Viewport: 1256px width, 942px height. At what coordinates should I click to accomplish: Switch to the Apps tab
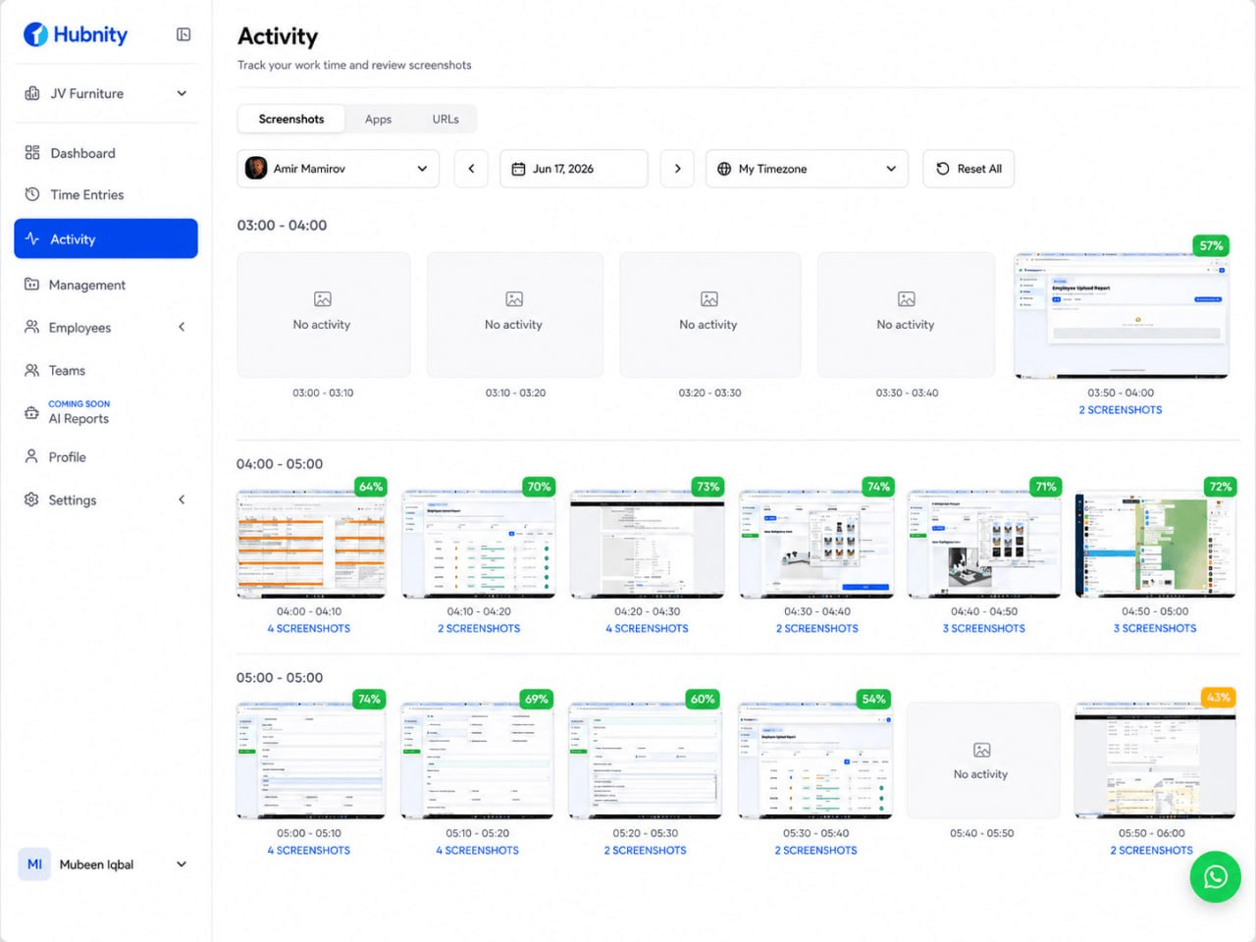pyautogui.click(x=378, y=119)
